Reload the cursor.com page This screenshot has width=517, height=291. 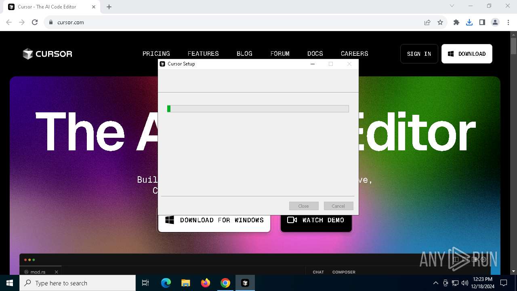35,22
